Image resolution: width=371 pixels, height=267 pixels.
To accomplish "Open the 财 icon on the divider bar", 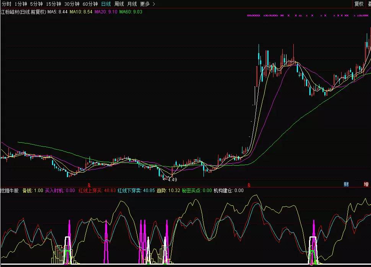I will 347,184.
